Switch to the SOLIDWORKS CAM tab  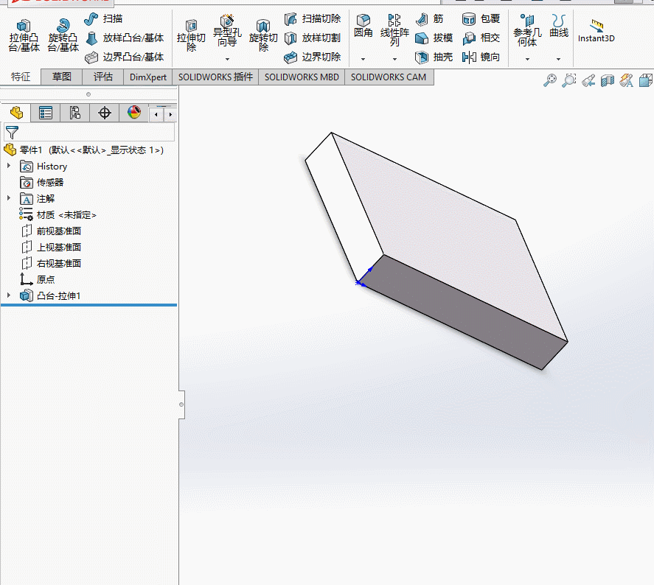click(x=389, y=77)
